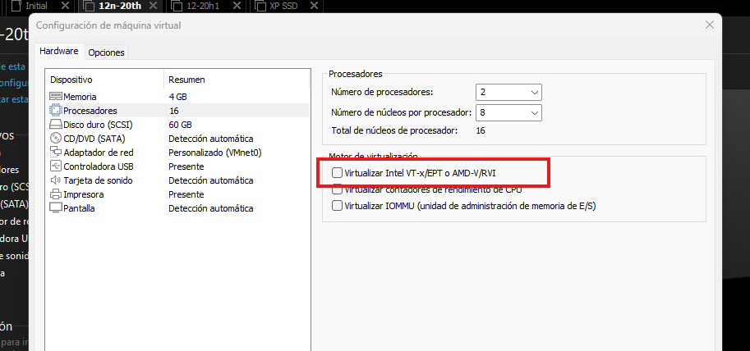This screenshot has height=351, width=750.
Task: Click the XP SSD tab VM icon
Action: (x=261, y=7)
